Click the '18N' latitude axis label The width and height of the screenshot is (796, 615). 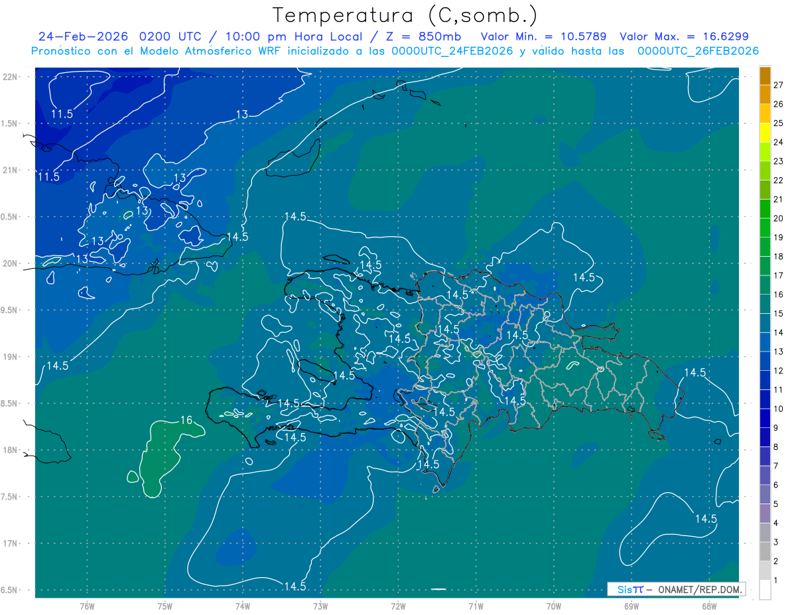coord(11,450)
